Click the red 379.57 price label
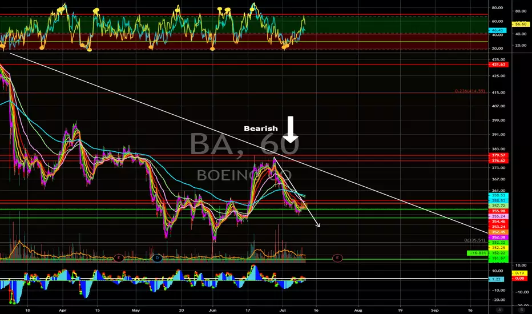 point(498,155)
